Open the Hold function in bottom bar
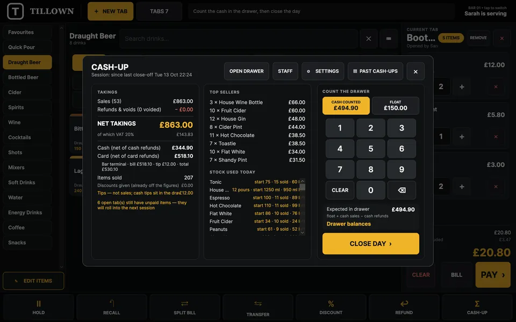 [39, 307]
